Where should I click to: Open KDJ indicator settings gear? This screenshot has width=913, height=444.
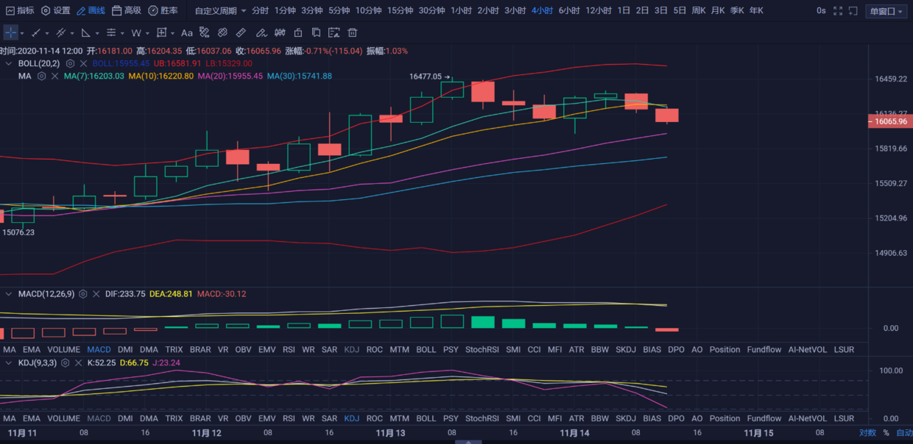coord(66,363)
